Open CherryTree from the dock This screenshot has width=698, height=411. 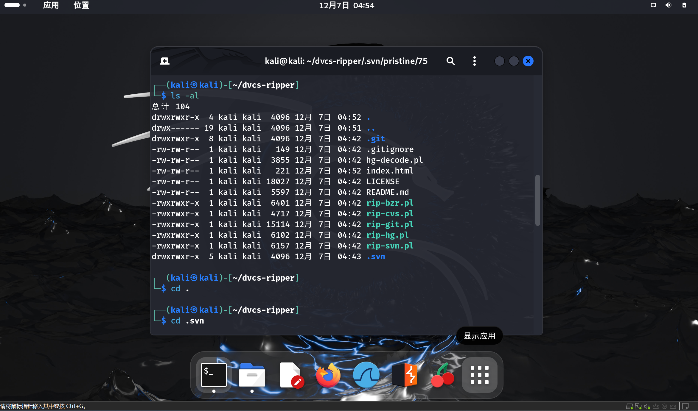[442, 375]
